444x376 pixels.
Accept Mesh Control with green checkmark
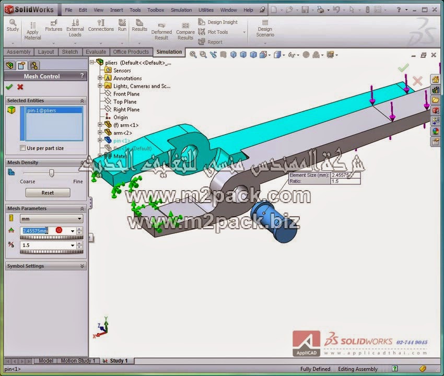click(x=9, y=87)
